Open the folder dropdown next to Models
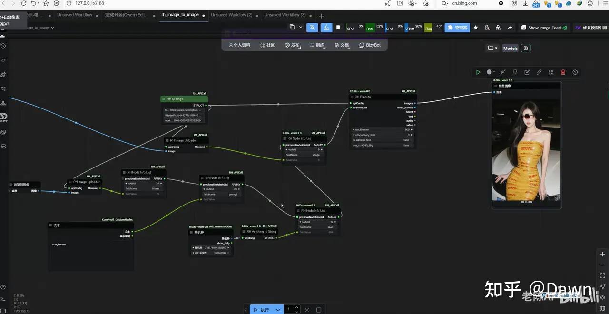 [x=492, y=48]
